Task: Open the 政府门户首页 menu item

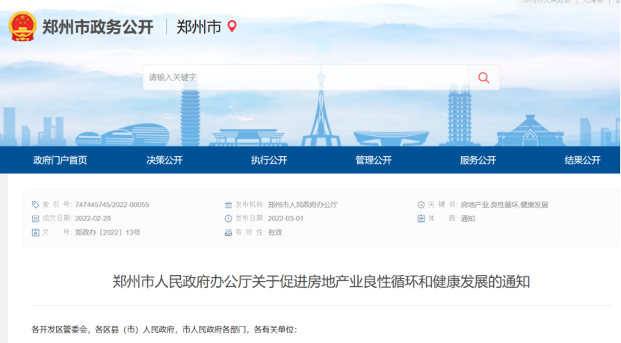Action: click(60, 160)
